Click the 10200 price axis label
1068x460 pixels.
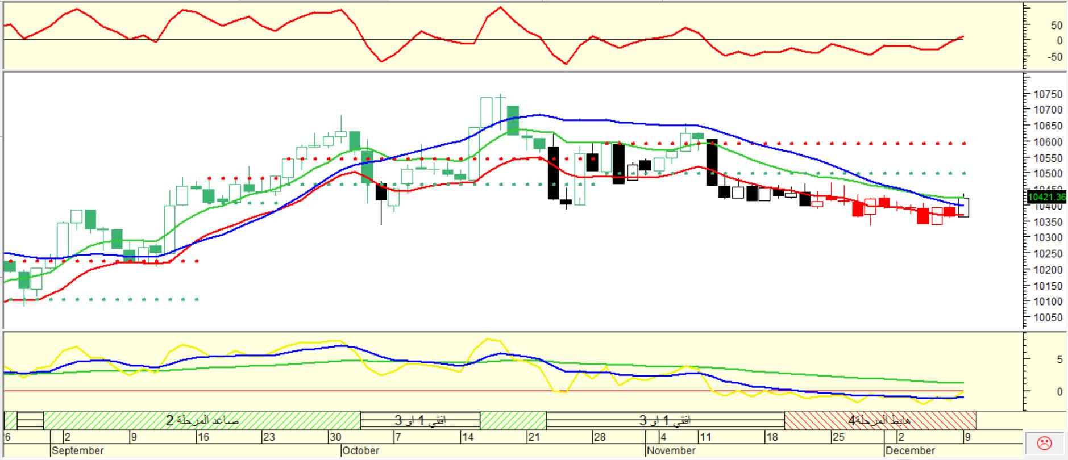tap(1048, 270)
